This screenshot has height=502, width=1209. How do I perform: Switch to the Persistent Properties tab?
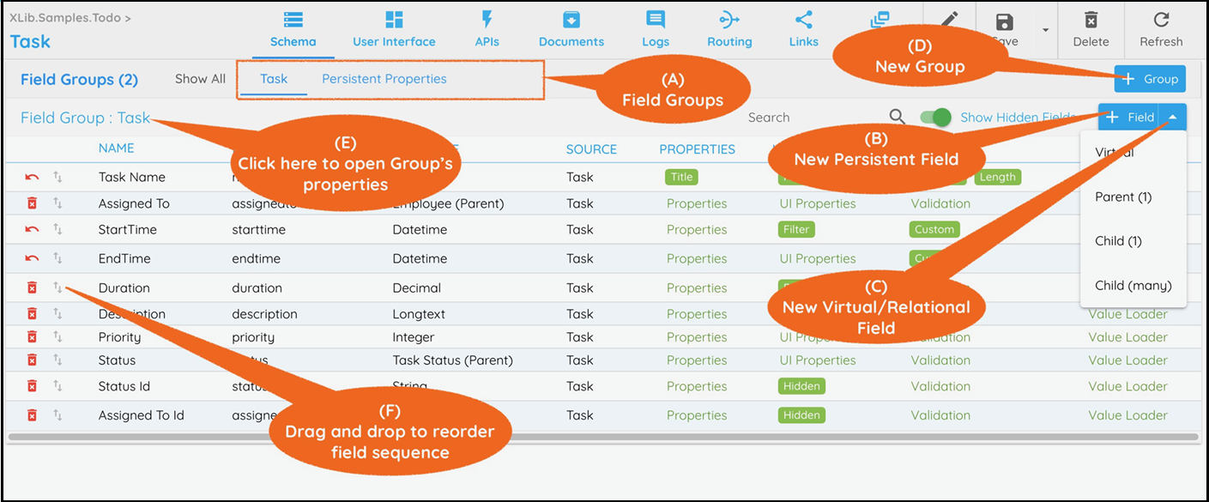coord(384,79)
